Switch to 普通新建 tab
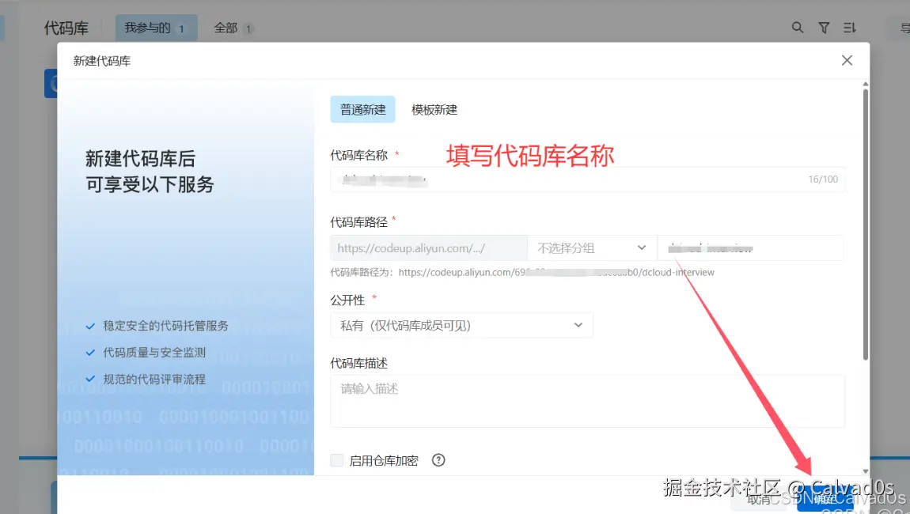910x514 pixels. (362, 110)
